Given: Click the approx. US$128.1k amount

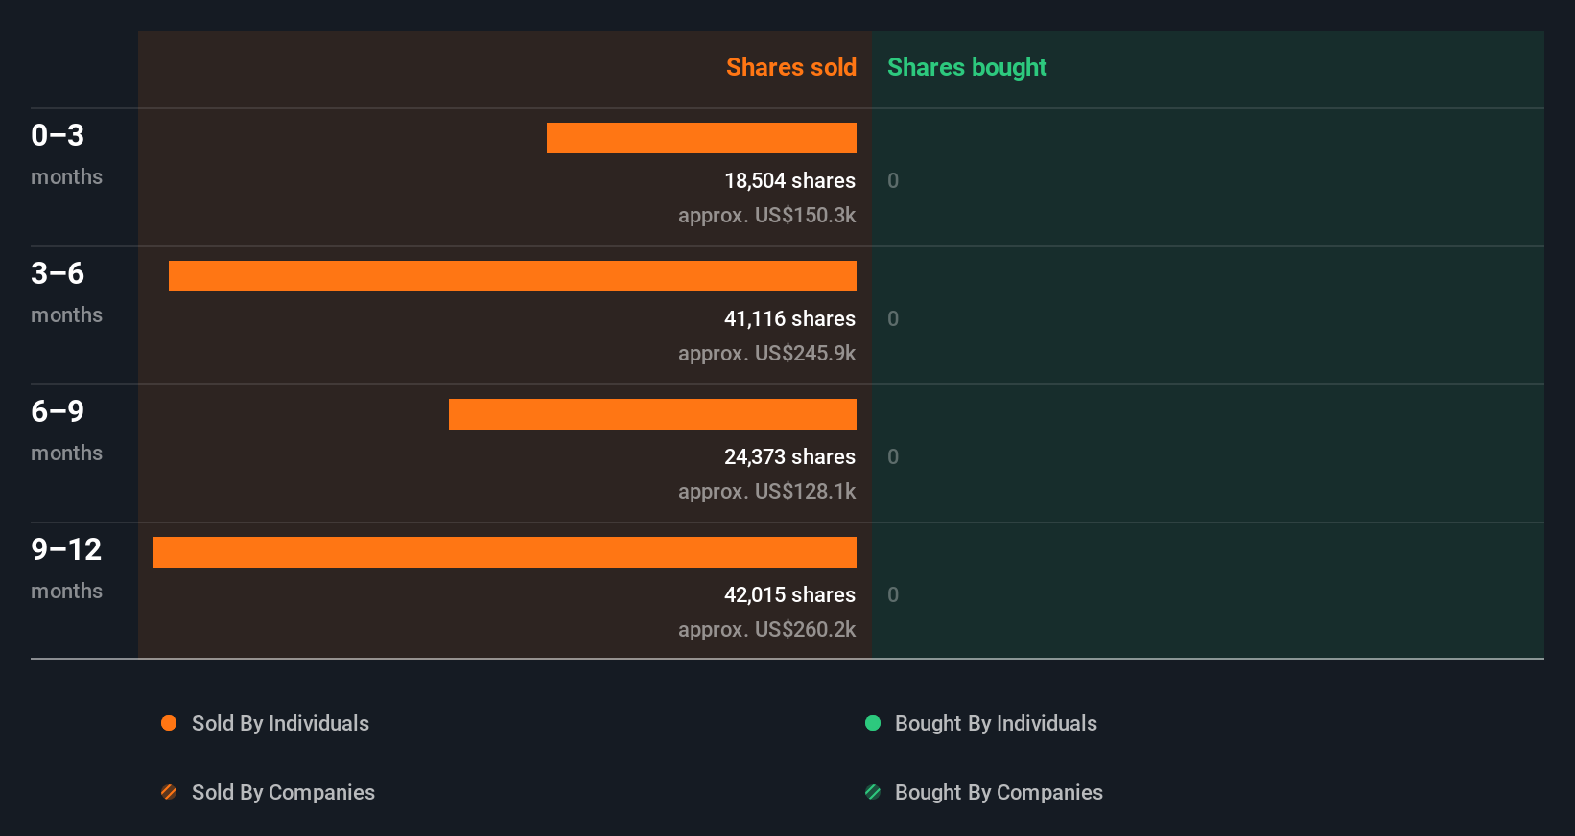Looking at the screenshot, I should coord(766,491).
